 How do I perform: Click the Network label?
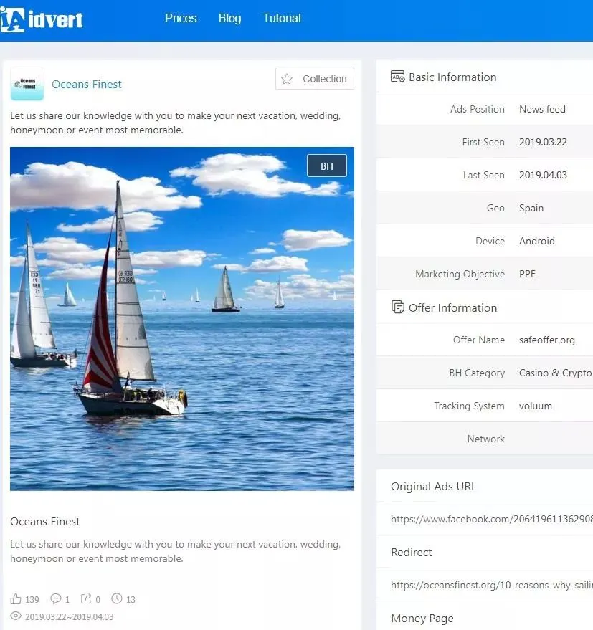[x=485, y=439]
